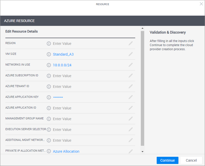Edit Additional Mgmt Networks with pencil icon
This screenshot has width=205, height=166.
pos(131,140)
